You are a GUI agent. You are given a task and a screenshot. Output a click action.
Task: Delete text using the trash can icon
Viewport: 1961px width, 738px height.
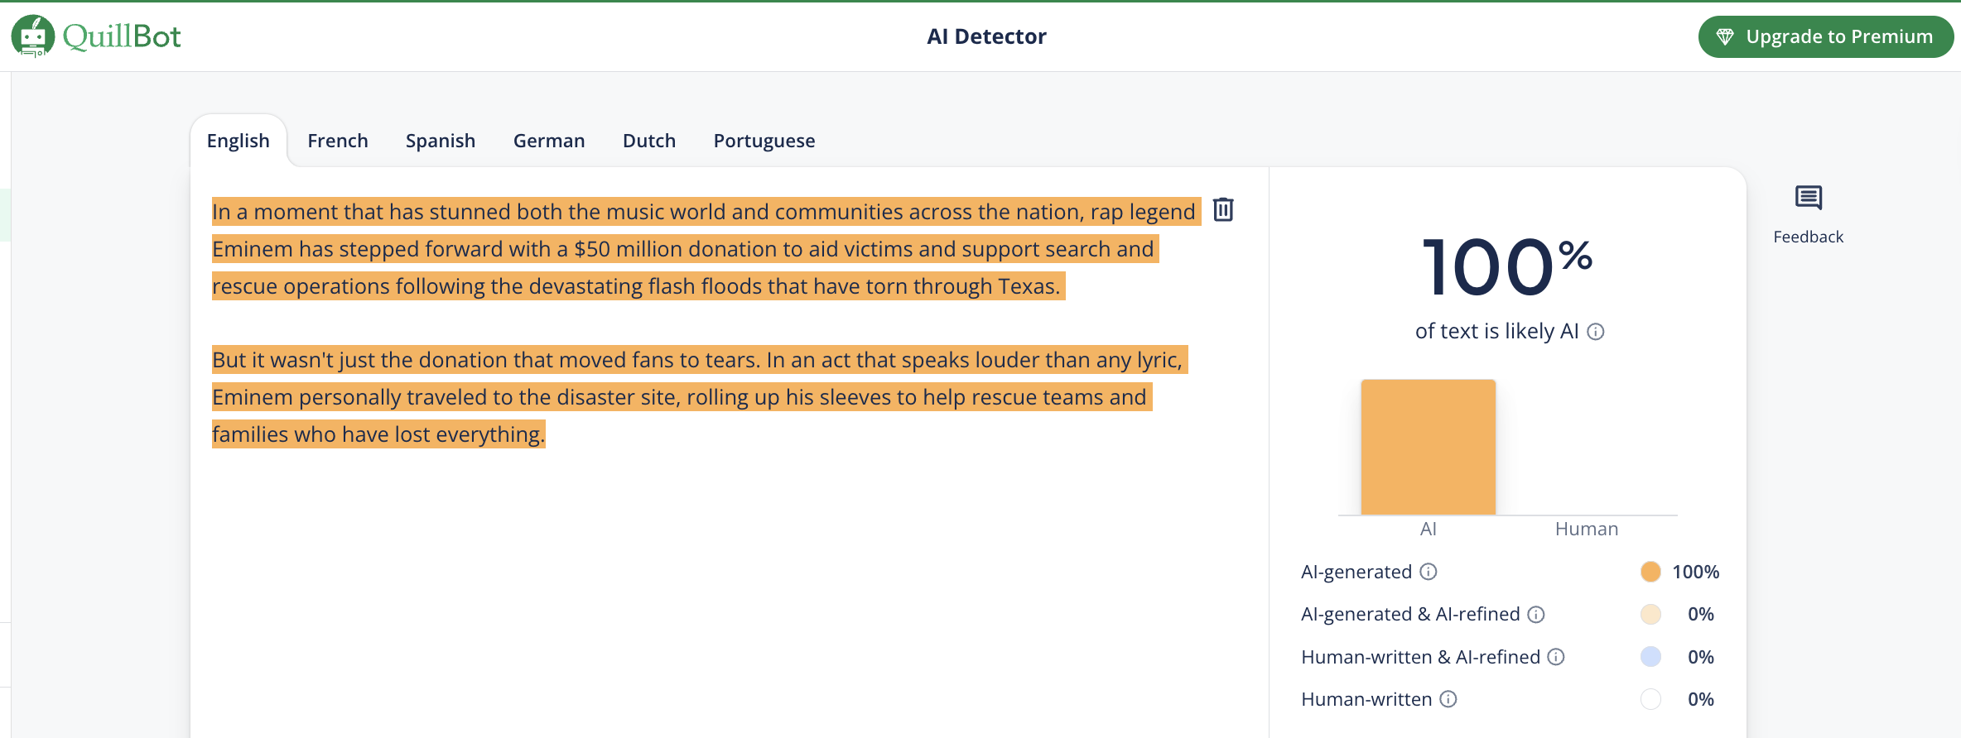(x=1223, y=210)
